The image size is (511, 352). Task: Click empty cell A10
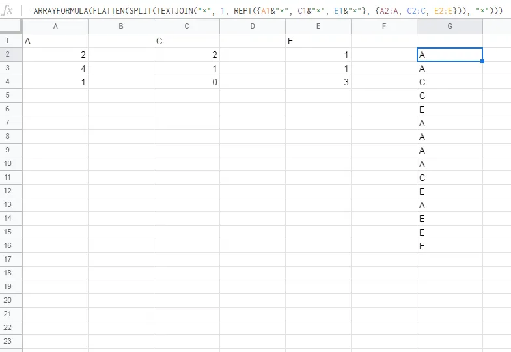55,164
